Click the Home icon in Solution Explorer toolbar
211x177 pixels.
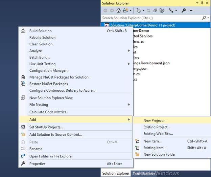coord(118,10)
